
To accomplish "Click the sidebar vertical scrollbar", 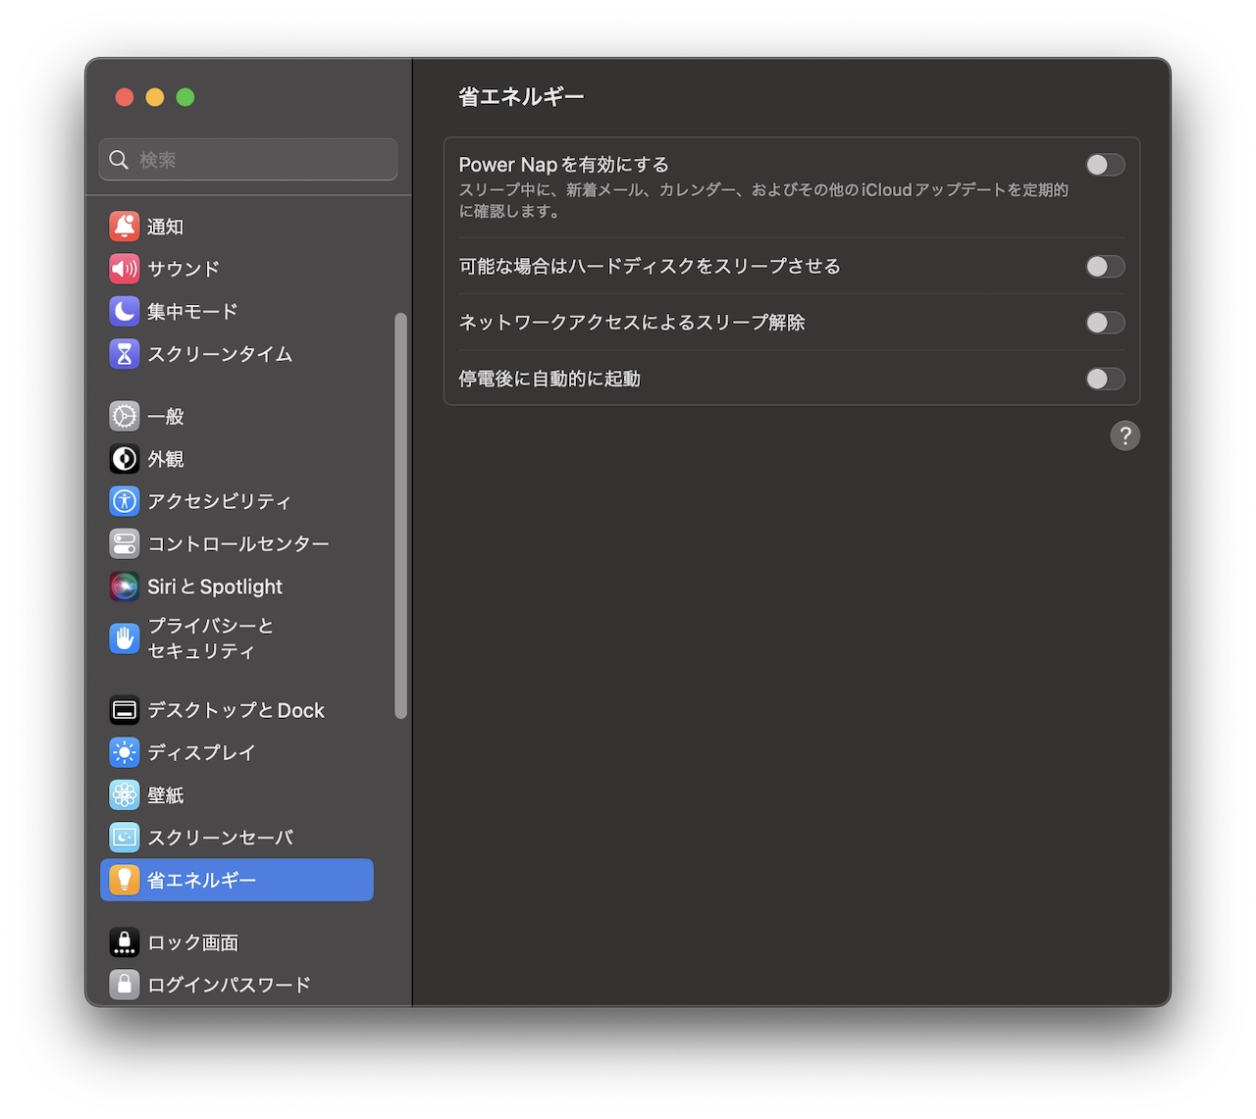I will click(400, 516).
